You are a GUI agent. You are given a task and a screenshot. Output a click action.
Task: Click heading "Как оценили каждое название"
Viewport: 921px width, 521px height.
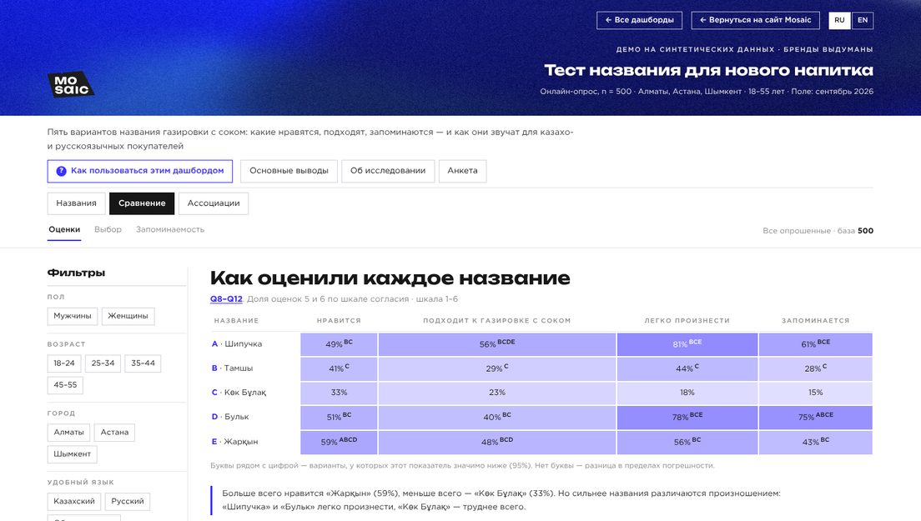(x=390, y=278)
